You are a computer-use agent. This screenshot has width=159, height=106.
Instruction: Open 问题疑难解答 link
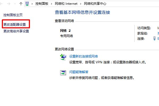point(79,72)
